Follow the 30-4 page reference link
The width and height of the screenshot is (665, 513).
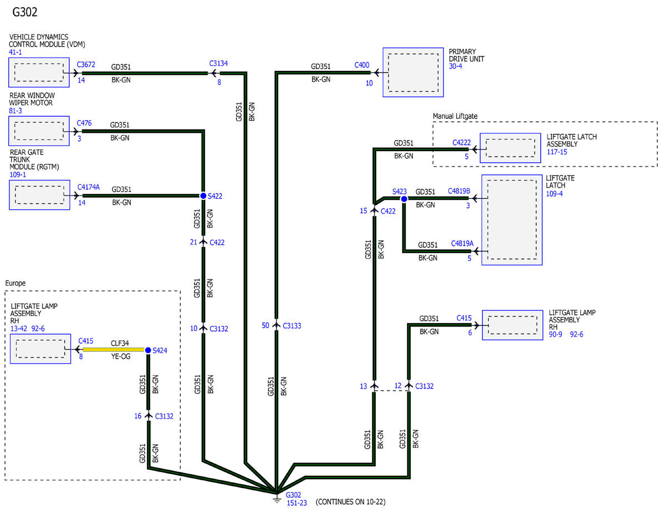[456, 66]
